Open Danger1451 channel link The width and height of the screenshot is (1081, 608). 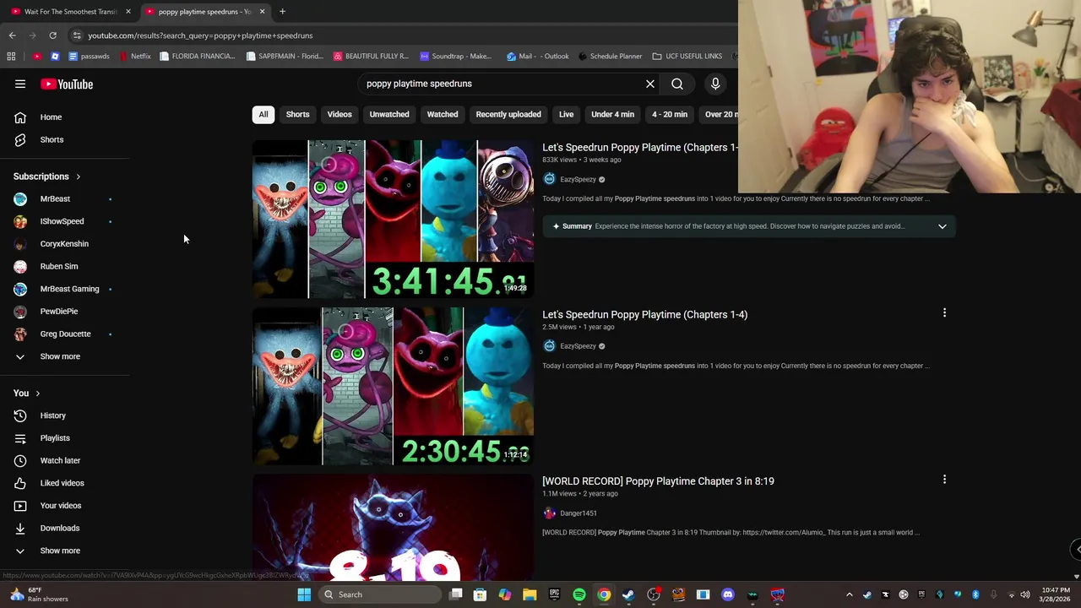(579, 513)
